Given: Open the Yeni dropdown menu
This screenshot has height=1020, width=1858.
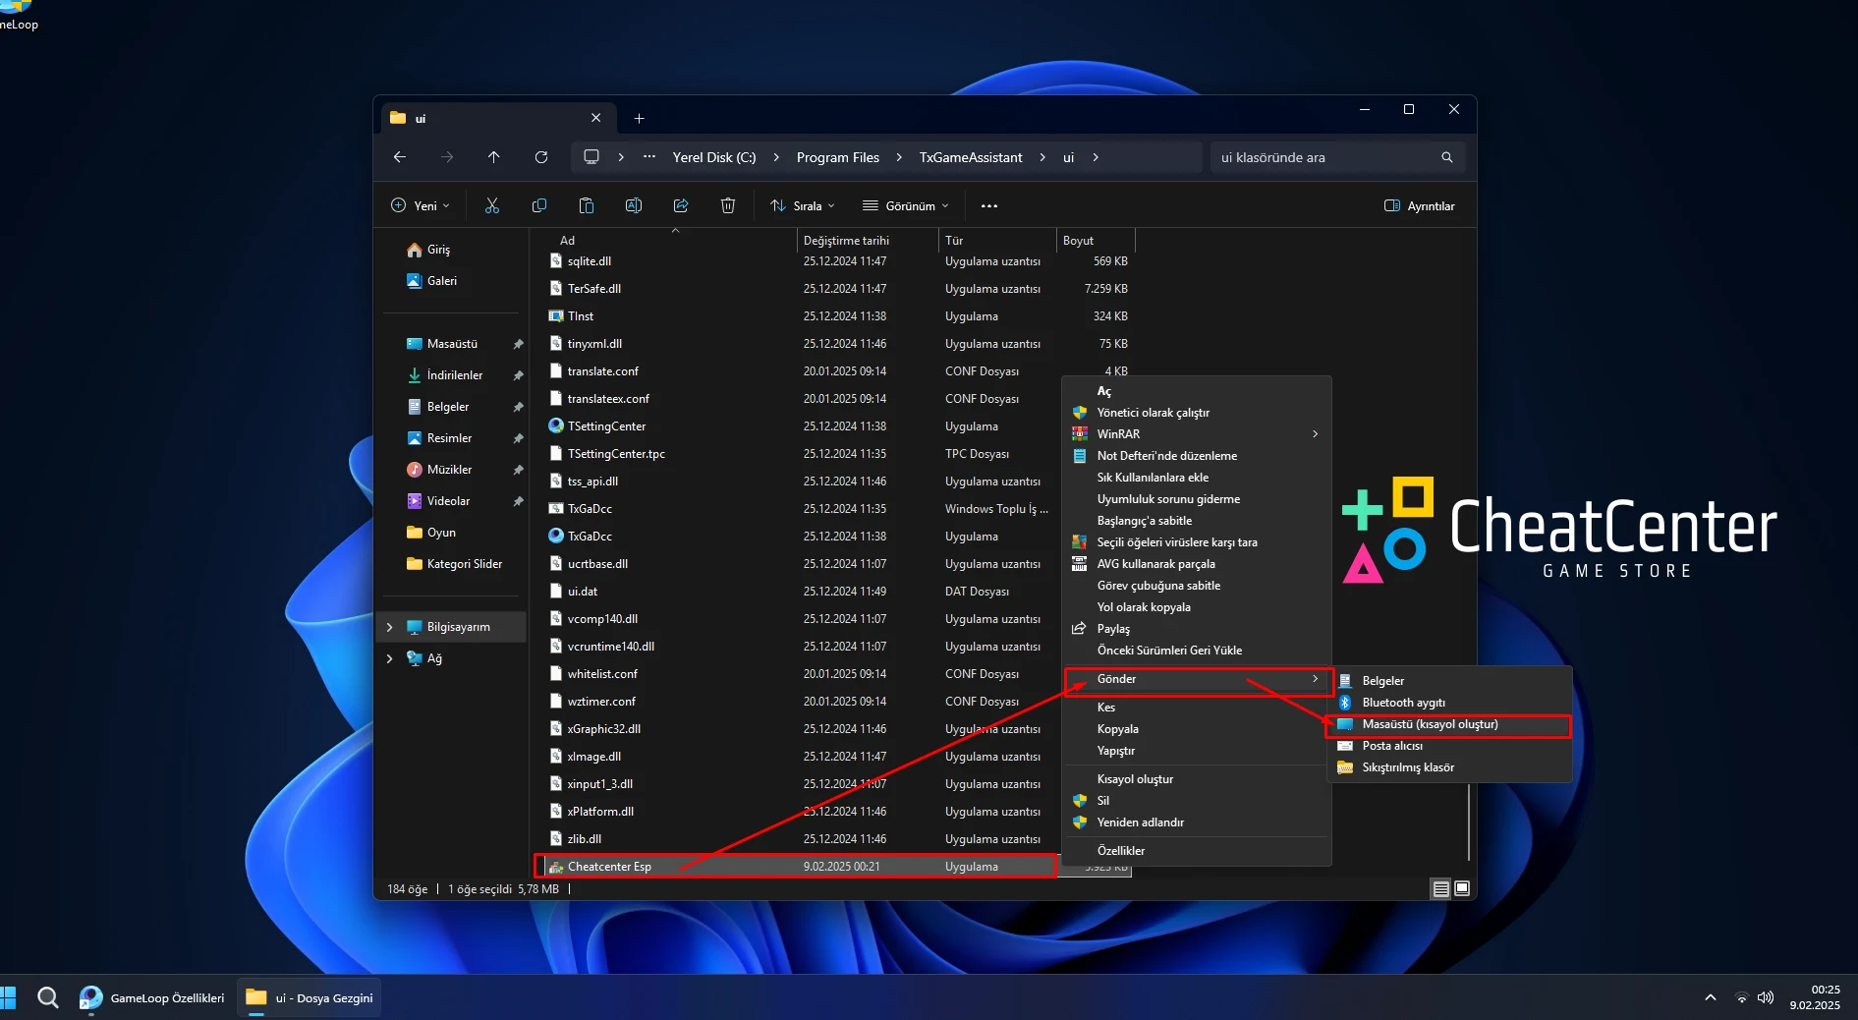Looking at the screenshot, I should tap(421, 206).
